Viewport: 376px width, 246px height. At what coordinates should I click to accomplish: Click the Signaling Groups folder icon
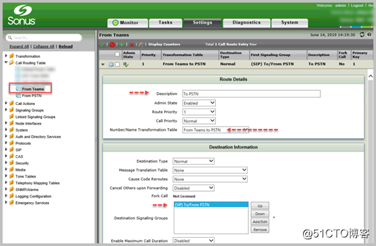click(x=12, y=110)
